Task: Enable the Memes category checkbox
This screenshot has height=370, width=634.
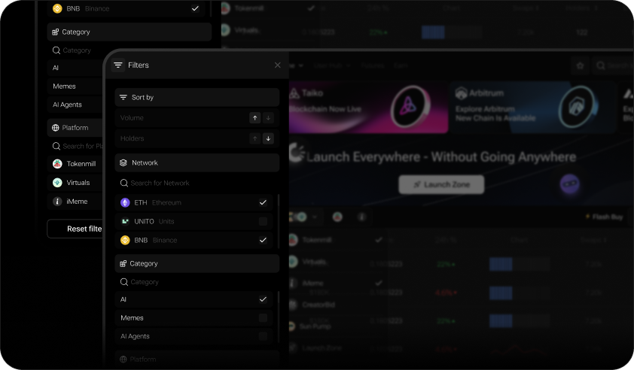Action: point(263,318)
